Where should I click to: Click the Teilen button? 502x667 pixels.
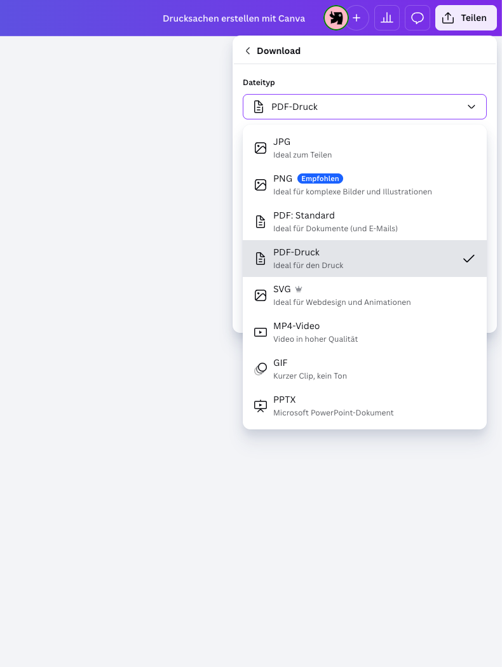[466, 18]
